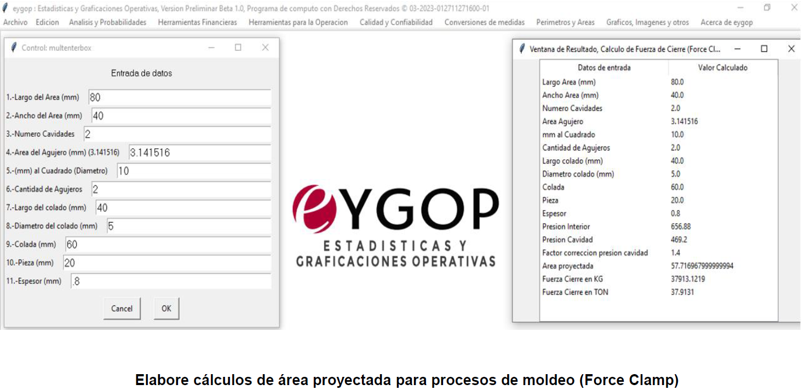This screenshot has width=805, height=390.
Task: Maximize the Control multenterbox dialog
Action: tap(238, 48)
